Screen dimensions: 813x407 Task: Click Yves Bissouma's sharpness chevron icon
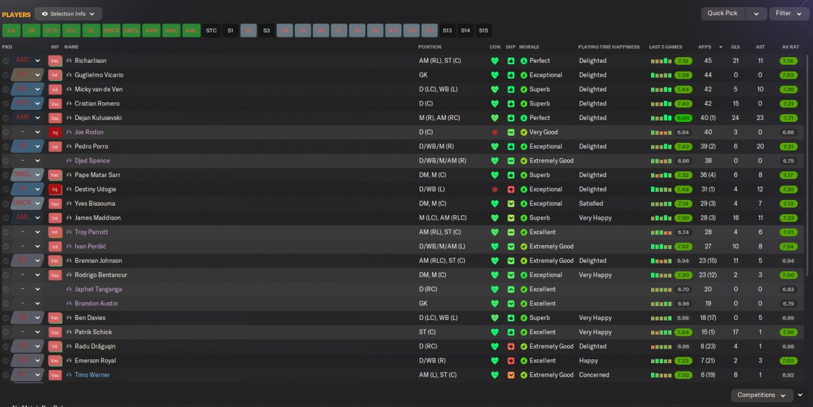[x=511, y=204]
